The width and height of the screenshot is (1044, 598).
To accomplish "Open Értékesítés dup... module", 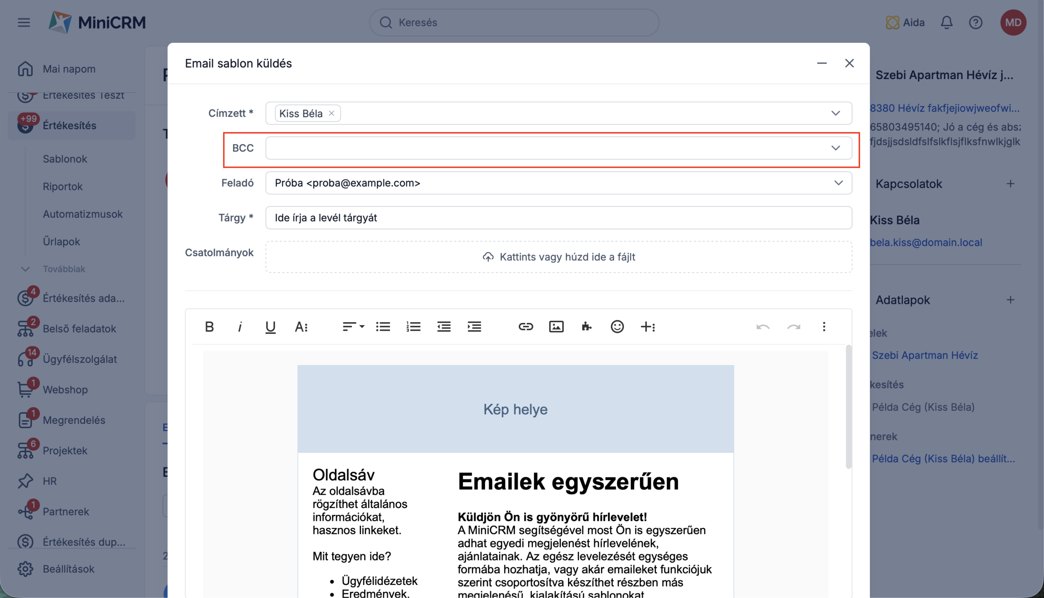I will (71, 541).
